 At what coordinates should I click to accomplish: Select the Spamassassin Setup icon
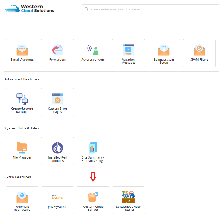point(164,50)
